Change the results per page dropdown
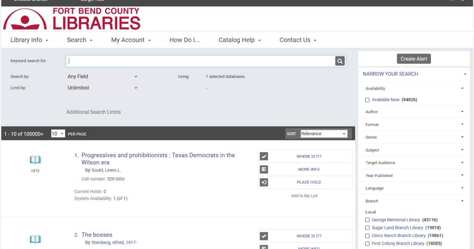The image size is (474, 249). click(x=58, y=134)
